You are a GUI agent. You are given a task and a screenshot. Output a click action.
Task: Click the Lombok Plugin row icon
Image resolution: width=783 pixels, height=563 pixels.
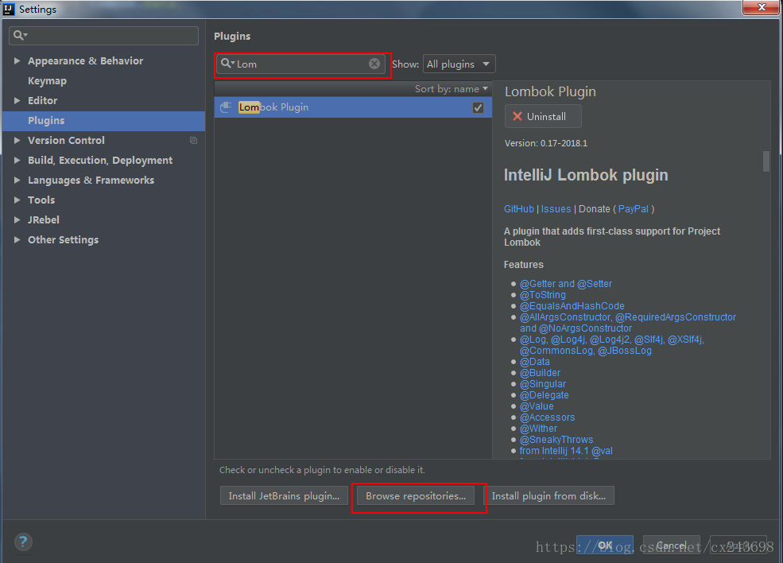226,107
